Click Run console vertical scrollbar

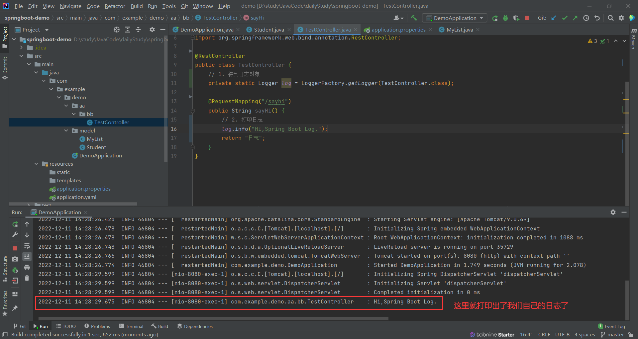[627, 300]
